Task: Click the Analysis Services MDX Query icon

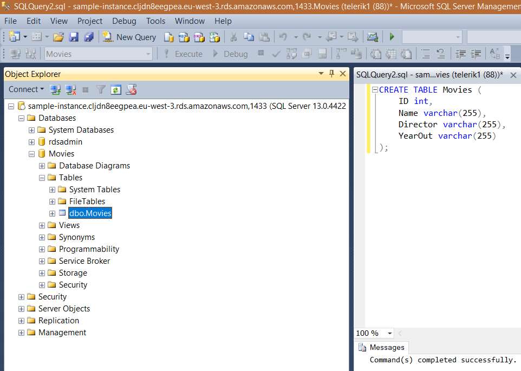Action: [184, 37]
